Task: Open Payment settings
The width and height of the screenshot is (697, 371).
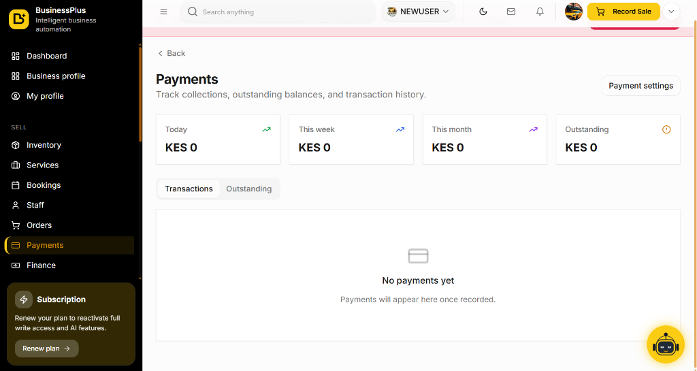Action: point(641,86)
